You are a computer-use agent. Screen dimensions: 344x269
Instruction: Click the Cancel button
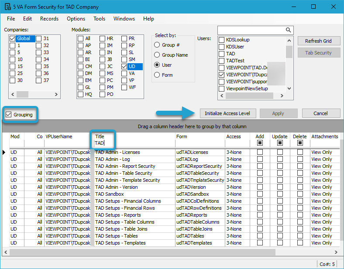(x=321, y=113)
